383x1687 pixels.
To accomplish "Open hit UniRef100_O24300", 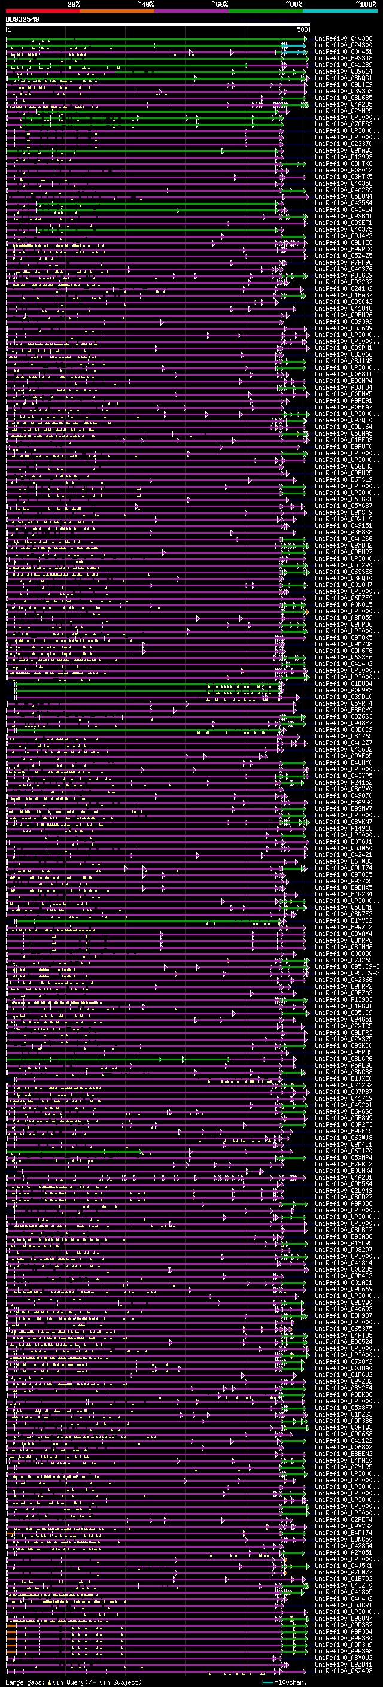I will click(x=344, y=45).
